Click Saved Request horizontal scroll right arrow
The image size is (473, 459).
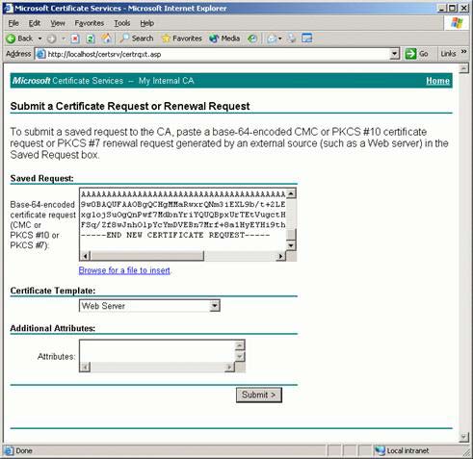click(280, 256)
